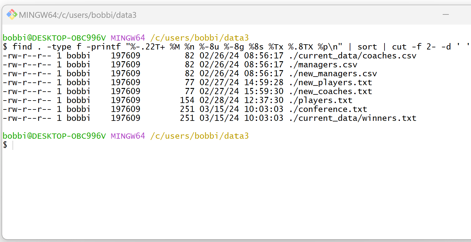
Task: Select the conference.txt file path
Action: 328,109
